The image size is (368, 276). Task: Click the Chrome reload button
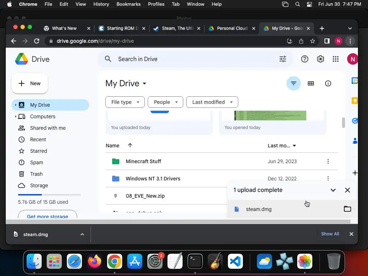37,41
